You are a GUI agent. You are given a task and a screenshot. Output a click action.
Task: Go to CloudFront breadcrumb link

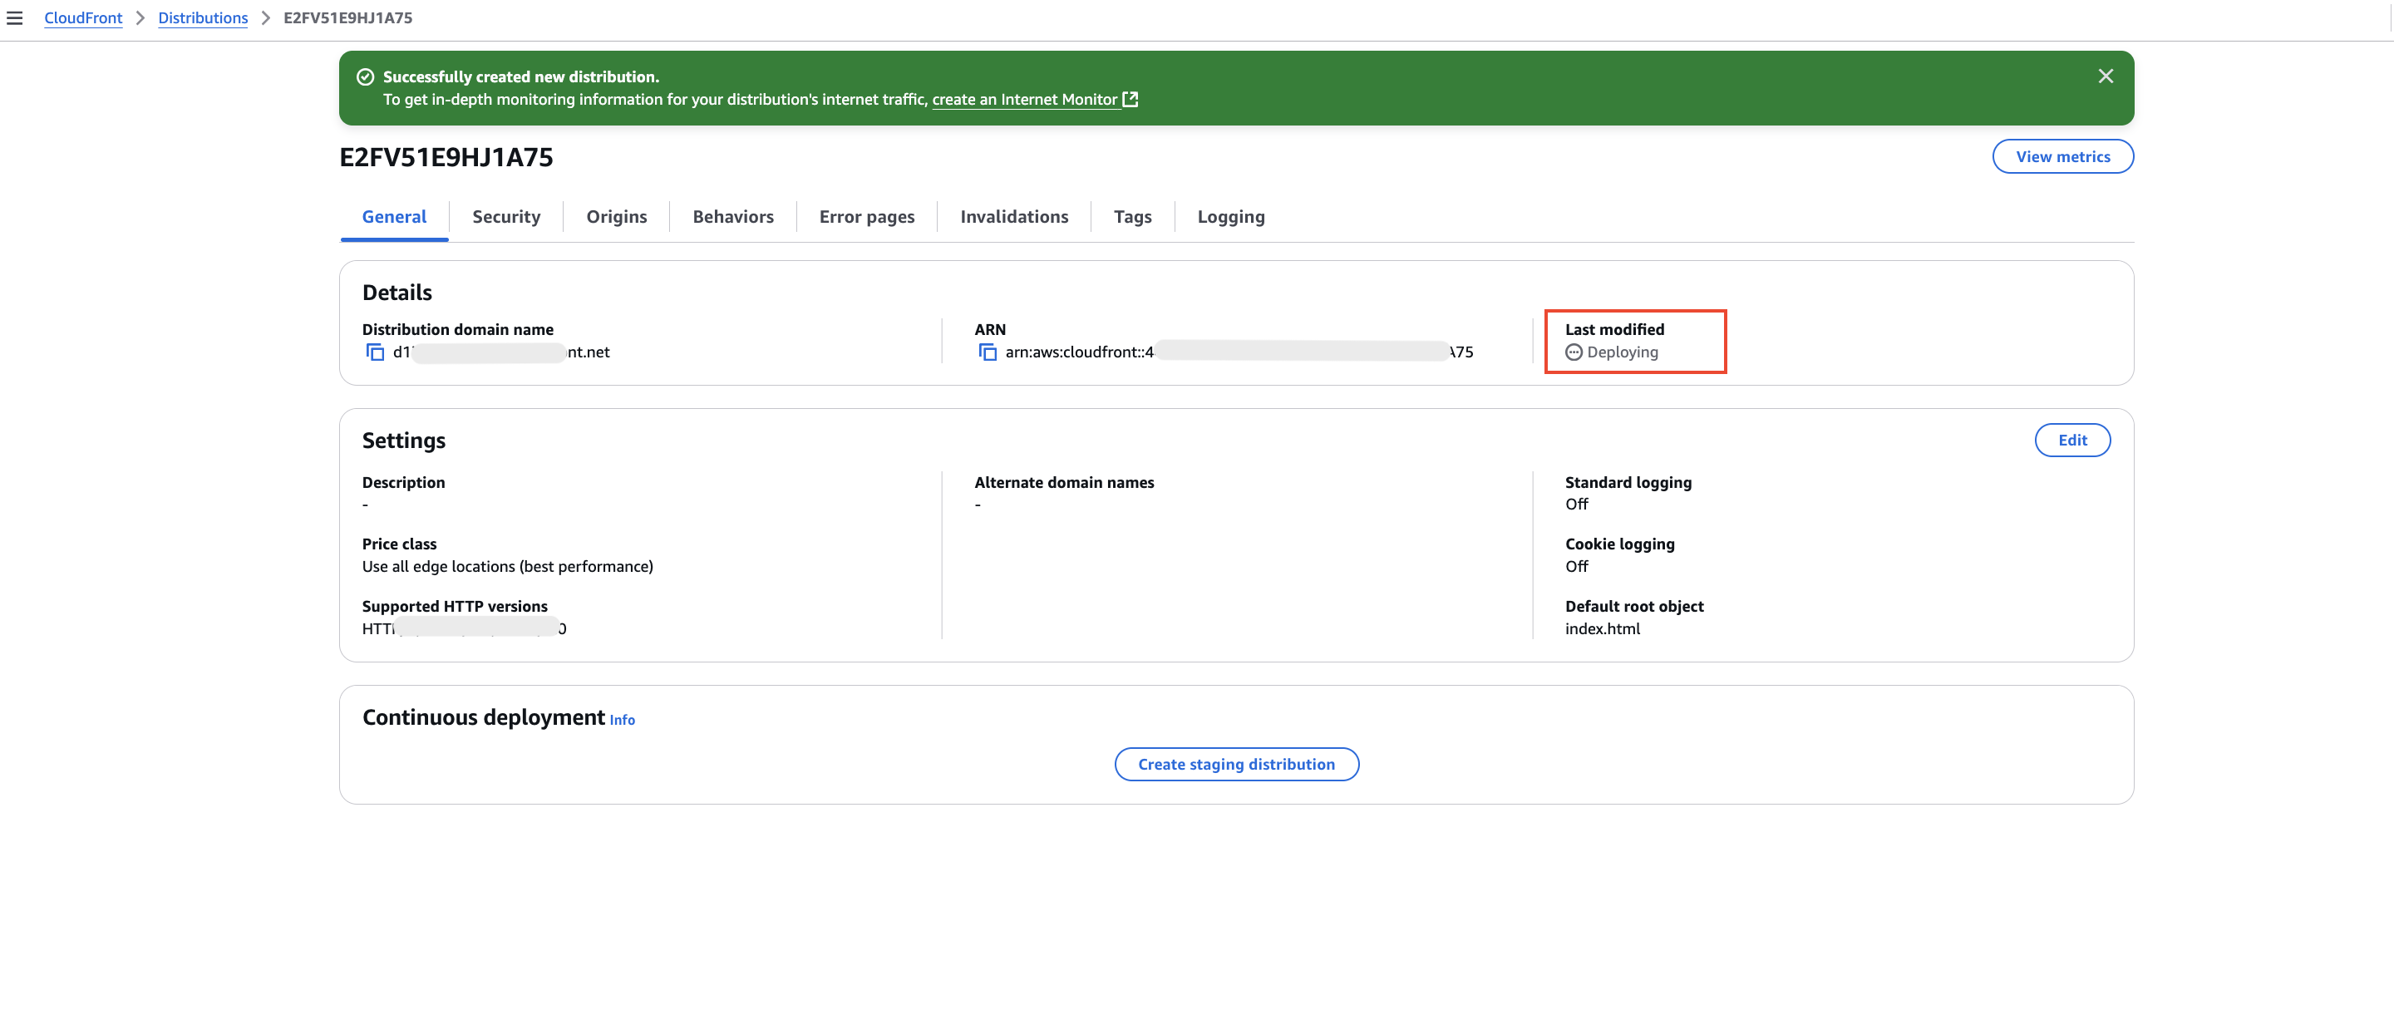[x=83, y=17]
